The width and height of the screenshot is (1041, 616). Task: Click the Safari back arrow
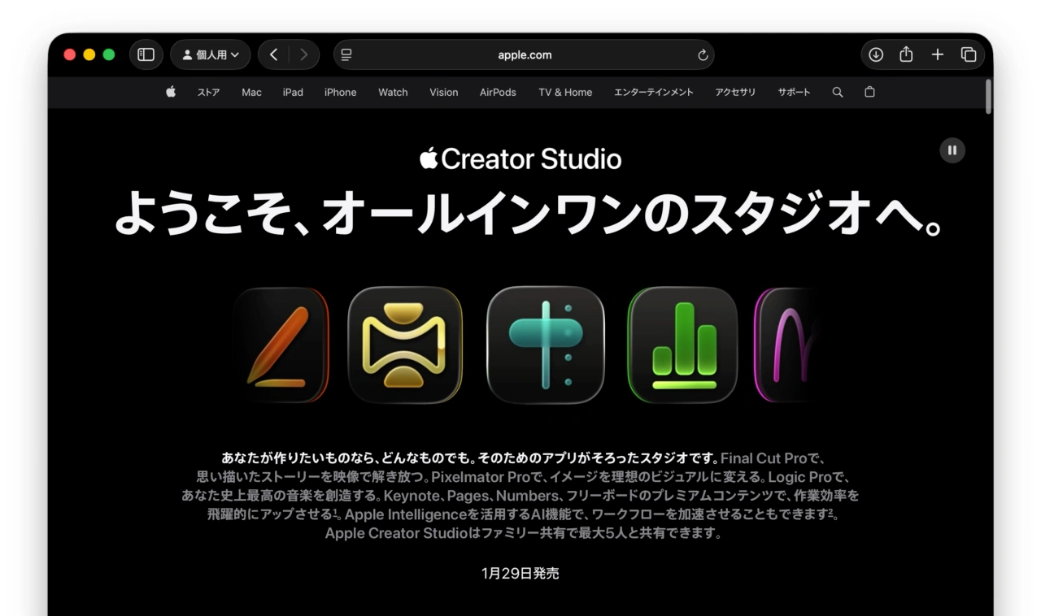click(x=273, y=54)
